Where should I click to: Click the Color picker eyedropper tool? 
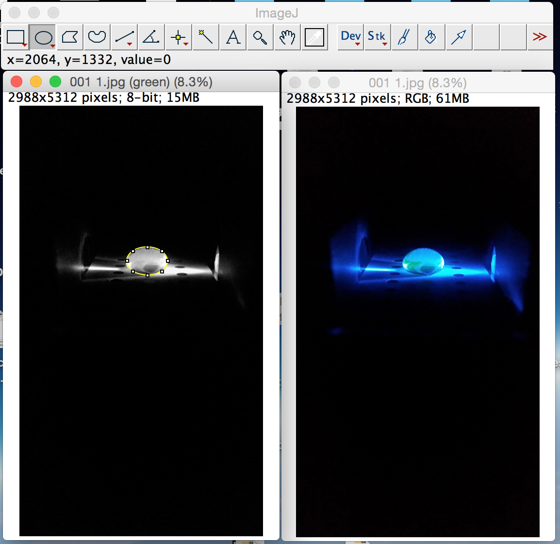point(314,37)
